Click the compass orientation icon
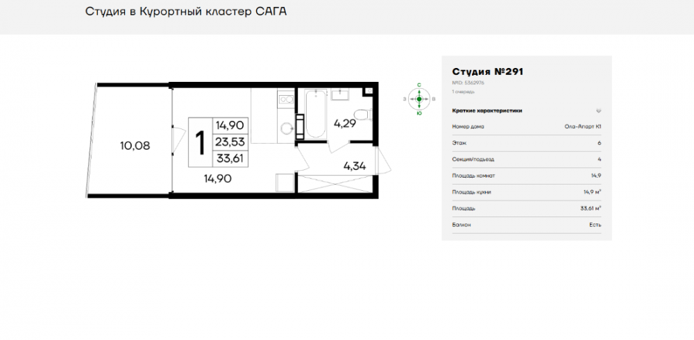Viewport: 694px width, 340px height. [x=419, y=99]
